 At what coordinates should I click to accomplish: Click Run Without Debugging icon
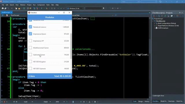coord(47,8)
